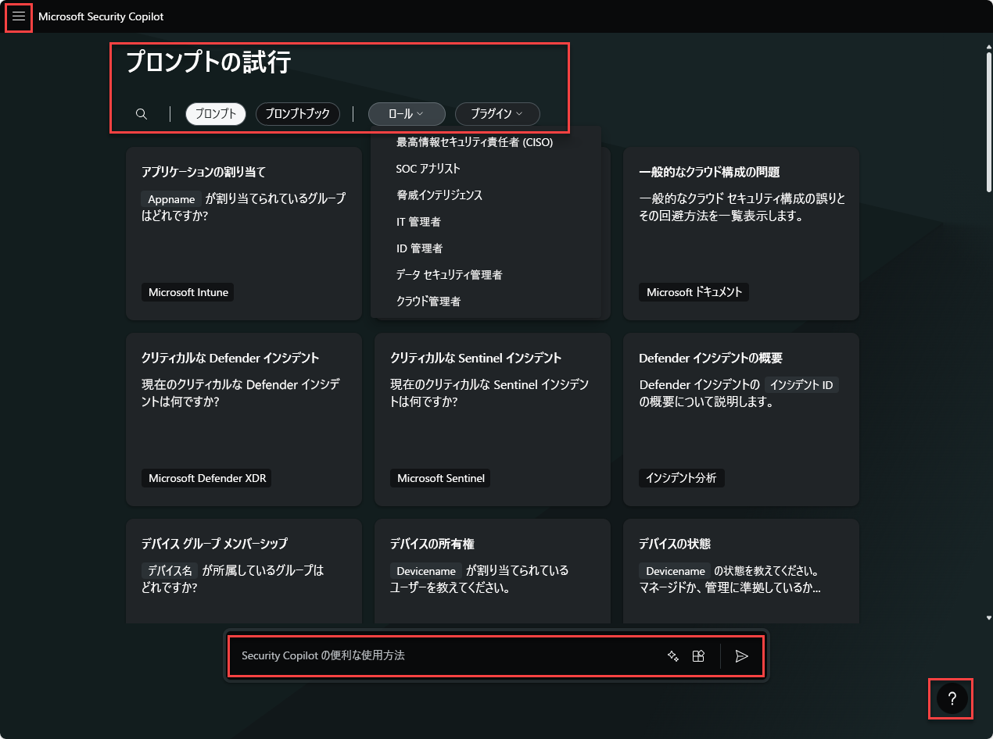
Task: Click the インシデント ID placeholder chip
Action: [x=802, y=385]
